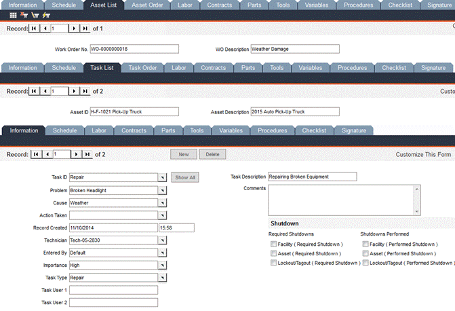Open the Importance dropdown arrow
Image resolution: width=455 pixels, height=311 pixels.
click(x=162, y=264)
